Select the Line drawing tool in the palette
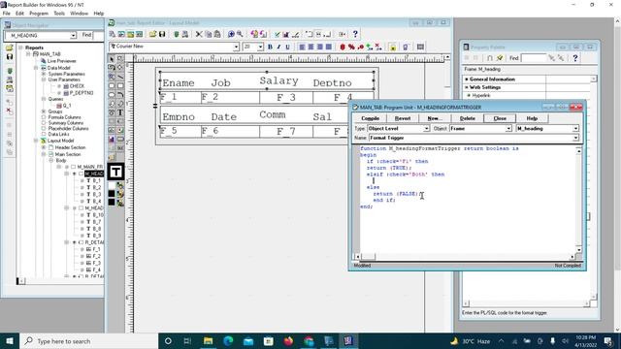 pyautogui.click(x=120, y=77)
